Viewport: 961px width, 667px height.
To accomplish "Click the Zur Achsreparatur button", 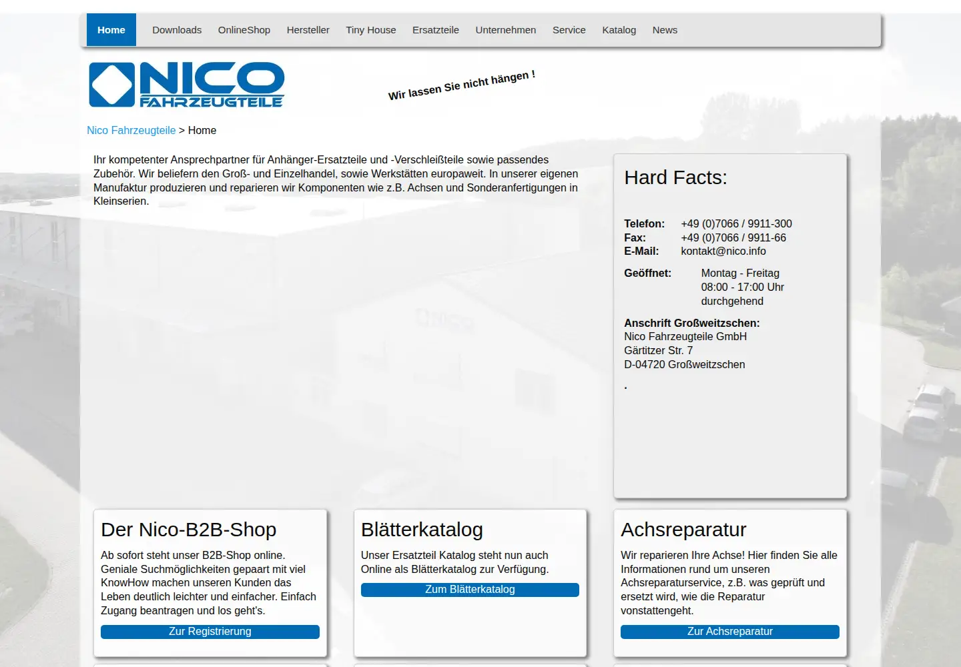I will [730, 632].
